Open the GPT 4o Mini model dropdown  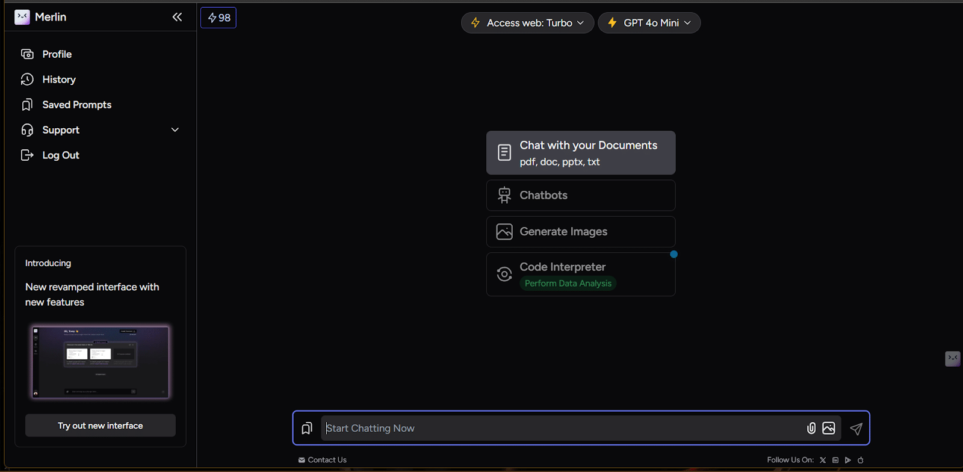click(x=649, y=23)
